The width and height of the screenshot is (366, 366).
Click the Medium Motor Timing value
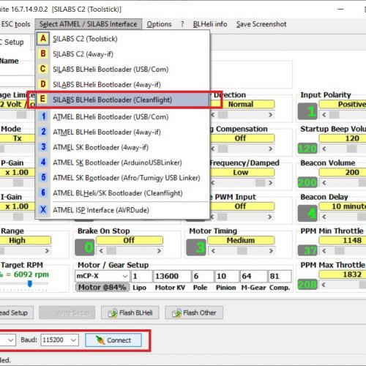241,240
